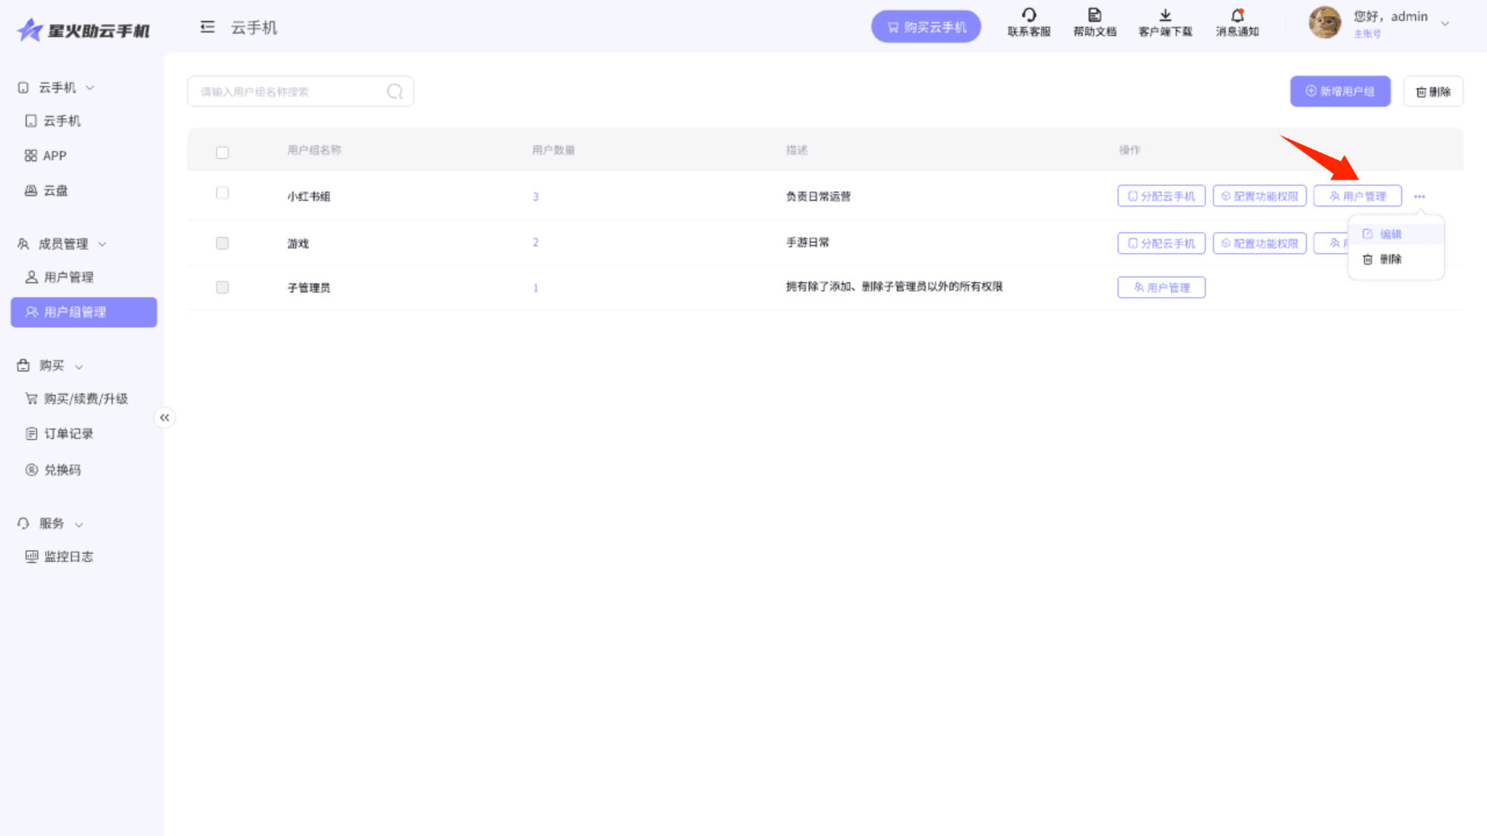
Task: Select 删除 in the popup menu
Action: point(1389,259)
